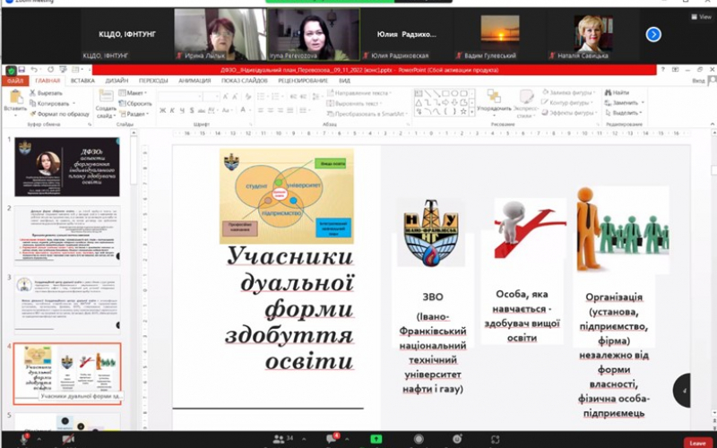The height and width of the screenshot is (448, 717).
Task: Click the Undo arrow in quick access toolbar
Action: (34, 70)
